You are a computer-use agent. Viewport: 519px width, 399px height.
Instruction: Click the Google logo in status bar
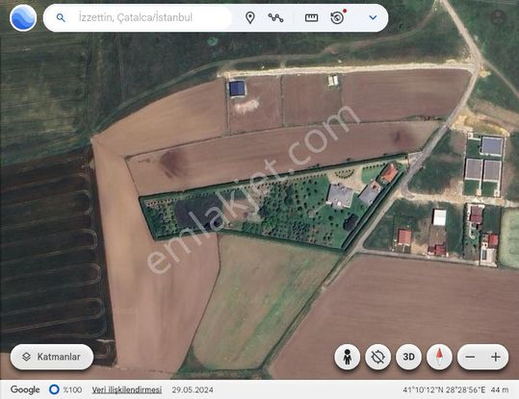(25, 390)
